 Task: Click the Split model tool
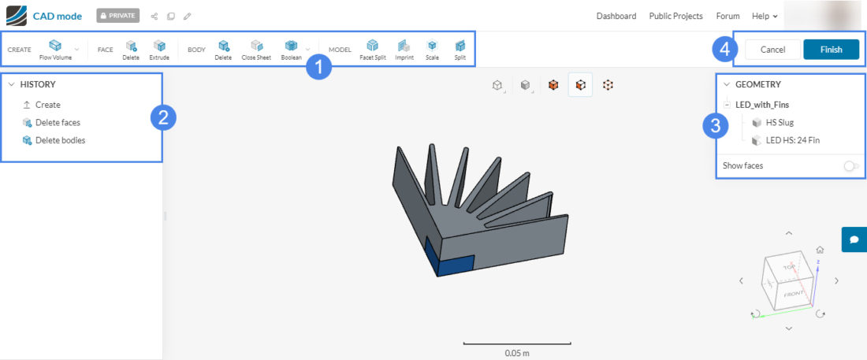pos(460,49)
